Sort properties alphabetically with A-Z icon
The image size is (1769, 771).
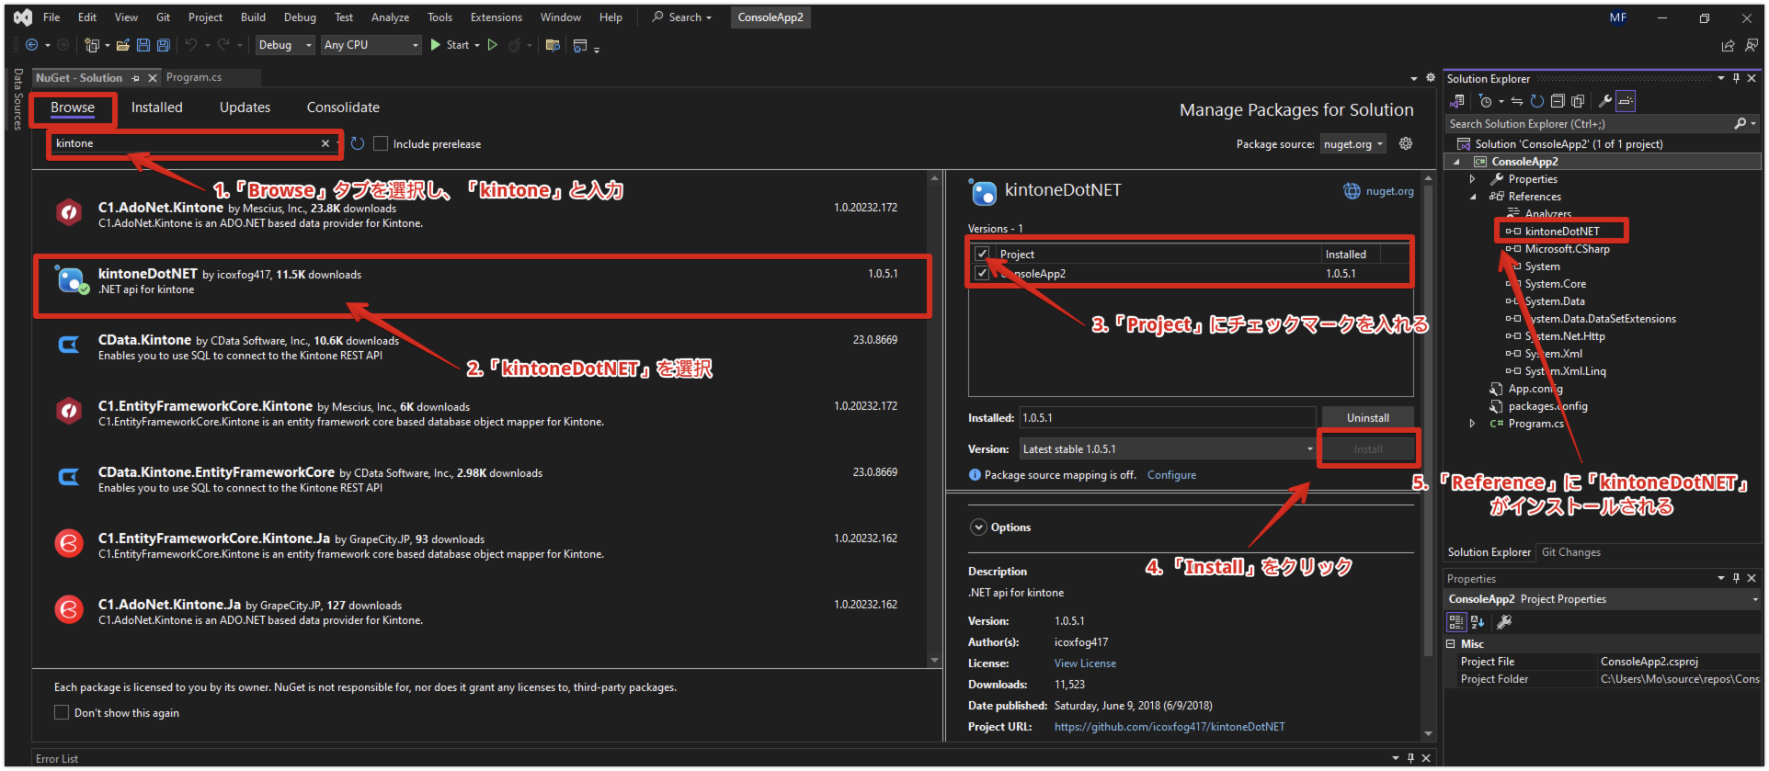coord(1478,622)
